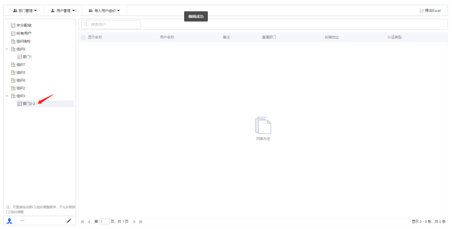The image size is (452, 229).
Task: Click the 搜索用户 search field
Action: [x=111, y=24]
